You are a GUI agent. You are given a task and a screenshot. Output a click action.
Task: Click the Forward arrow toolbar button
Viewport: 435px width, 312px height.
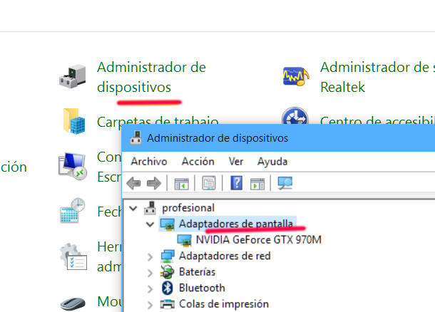point(154,183)
